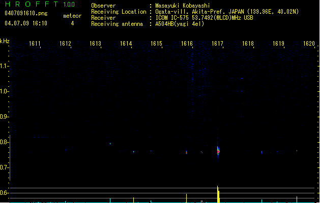Select antenna text A504HB(yagi 4el)

pyautogui.click(x=180, y=24)
